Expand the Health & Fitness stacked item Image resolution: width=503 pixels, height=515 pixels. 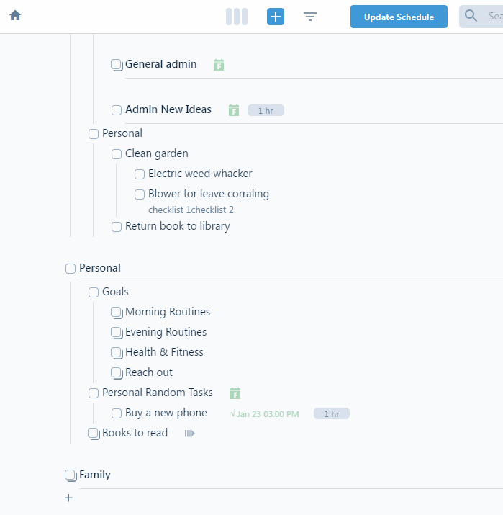tap(117, 353)
